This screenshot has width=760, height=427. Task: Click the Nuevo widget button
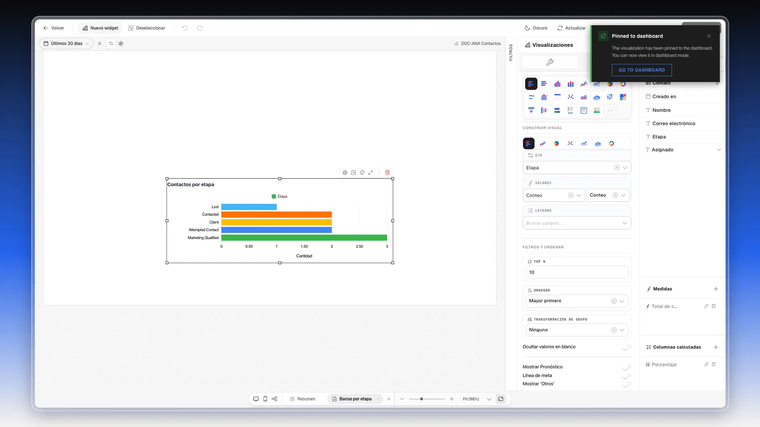click(x=101, y=28)
